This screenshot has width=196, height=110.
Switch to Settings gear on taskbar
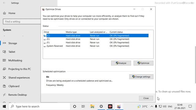tap(101, 107)
